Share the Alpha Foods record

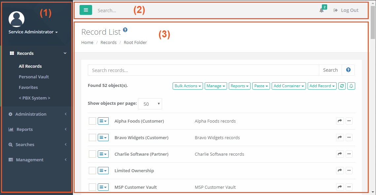340,121
